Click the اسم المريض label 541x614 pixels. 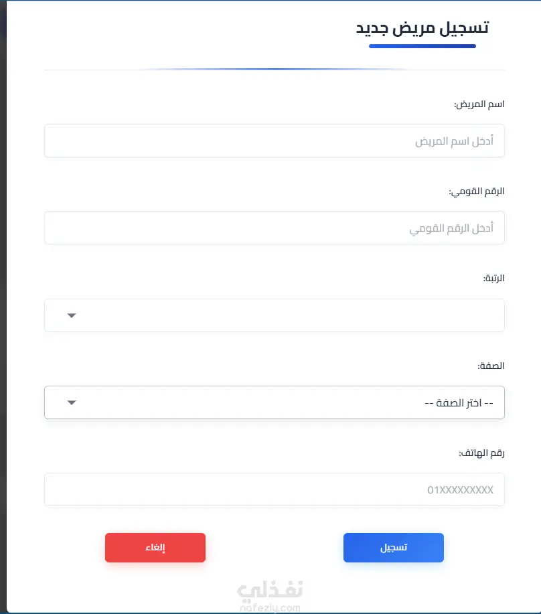[479, 104]
